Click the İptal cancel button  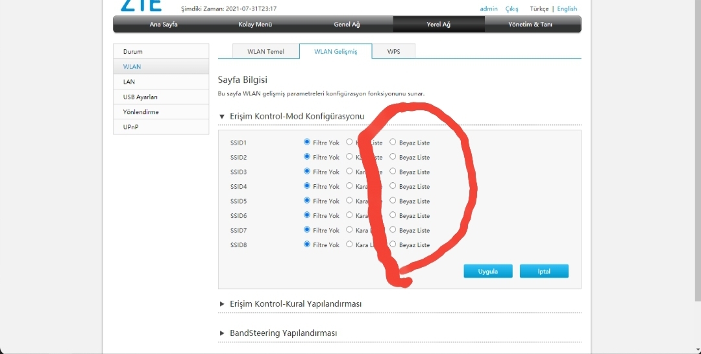pos(544,271)
